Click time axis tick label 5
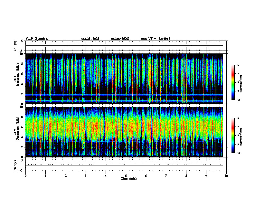Viewport: 255px width, 197px height. pyautogui.click(x=126, y=176)
